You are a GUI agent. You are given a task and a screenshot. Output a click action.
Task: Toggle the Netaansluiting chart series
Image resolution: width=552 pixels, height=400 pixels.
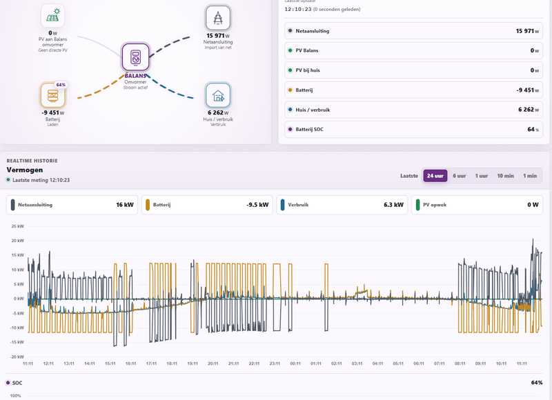(x=72, y=205)
